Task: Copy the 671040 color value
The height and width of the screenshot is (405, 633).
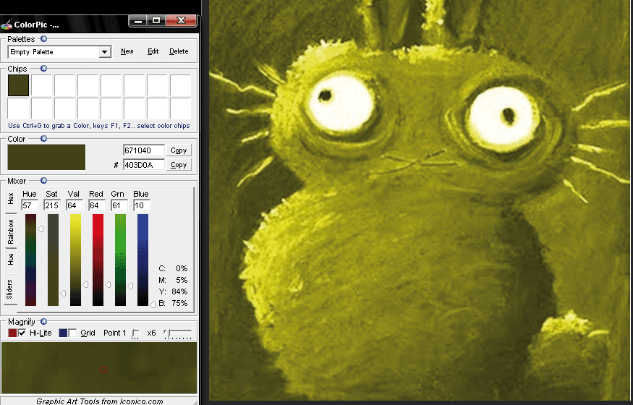Action: pos(179,150)
